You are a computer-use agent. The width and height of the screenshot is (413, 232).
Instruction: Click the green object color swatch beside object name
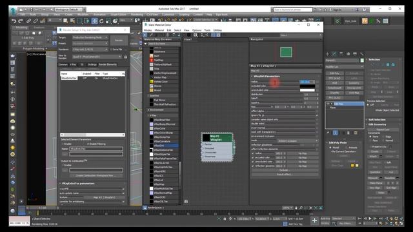(362, 61)
